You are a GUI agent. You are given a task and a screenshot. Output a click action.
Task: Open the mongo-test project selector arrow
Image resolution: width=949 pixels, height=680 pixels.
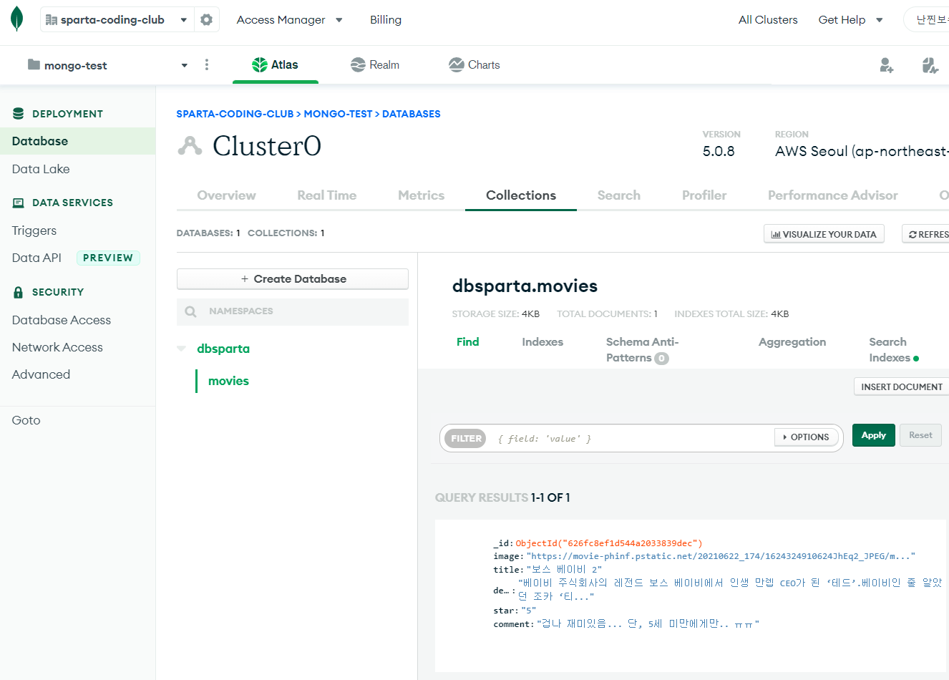(x=185, y=65)
